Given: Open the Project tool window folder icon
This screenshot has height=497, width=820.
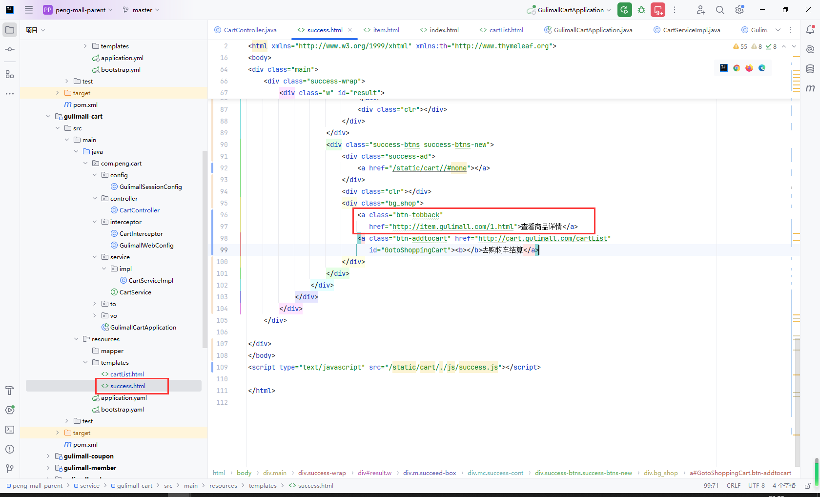Looking at the screenshot, I should click(x=10, y=30).
